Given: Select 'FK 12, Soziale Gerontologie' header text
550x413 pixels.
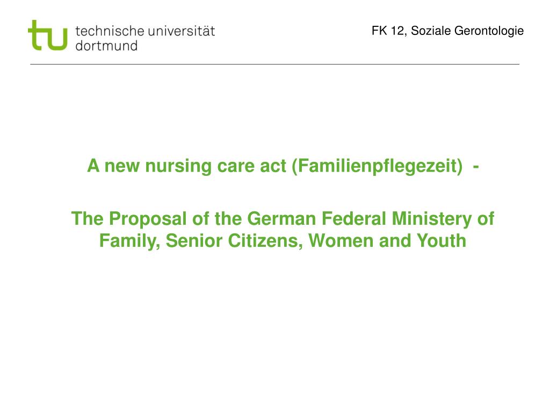Looking at the screenshot, I should click(447, 31).
